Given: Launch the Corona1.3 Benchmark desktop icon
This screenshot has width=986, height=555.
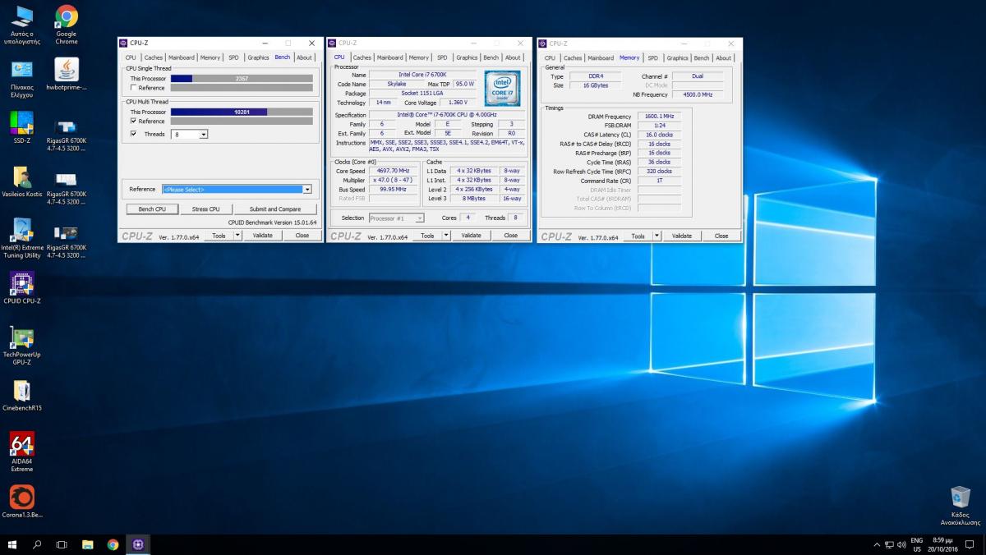Looking at the screenshot, I should pos(22,502).
